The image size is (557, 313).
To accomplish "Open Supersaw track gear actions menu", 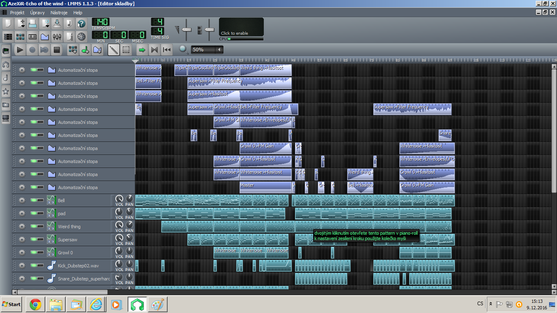I will (22, 239).
